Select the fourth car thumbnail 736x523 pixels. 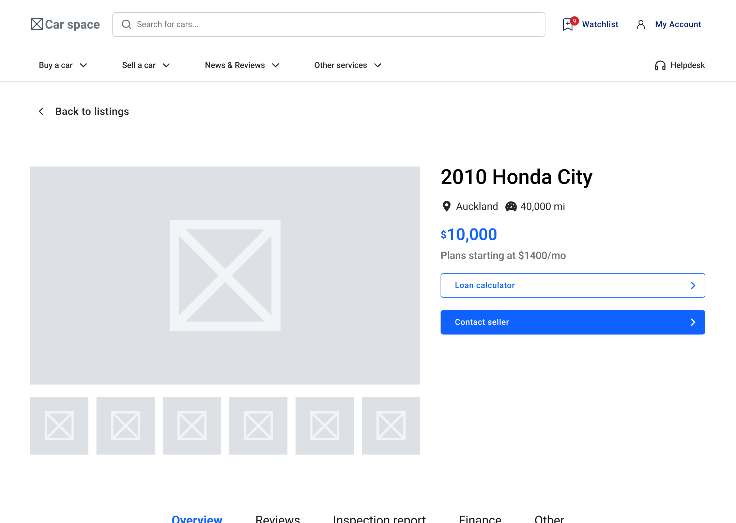tap(258, 426)
